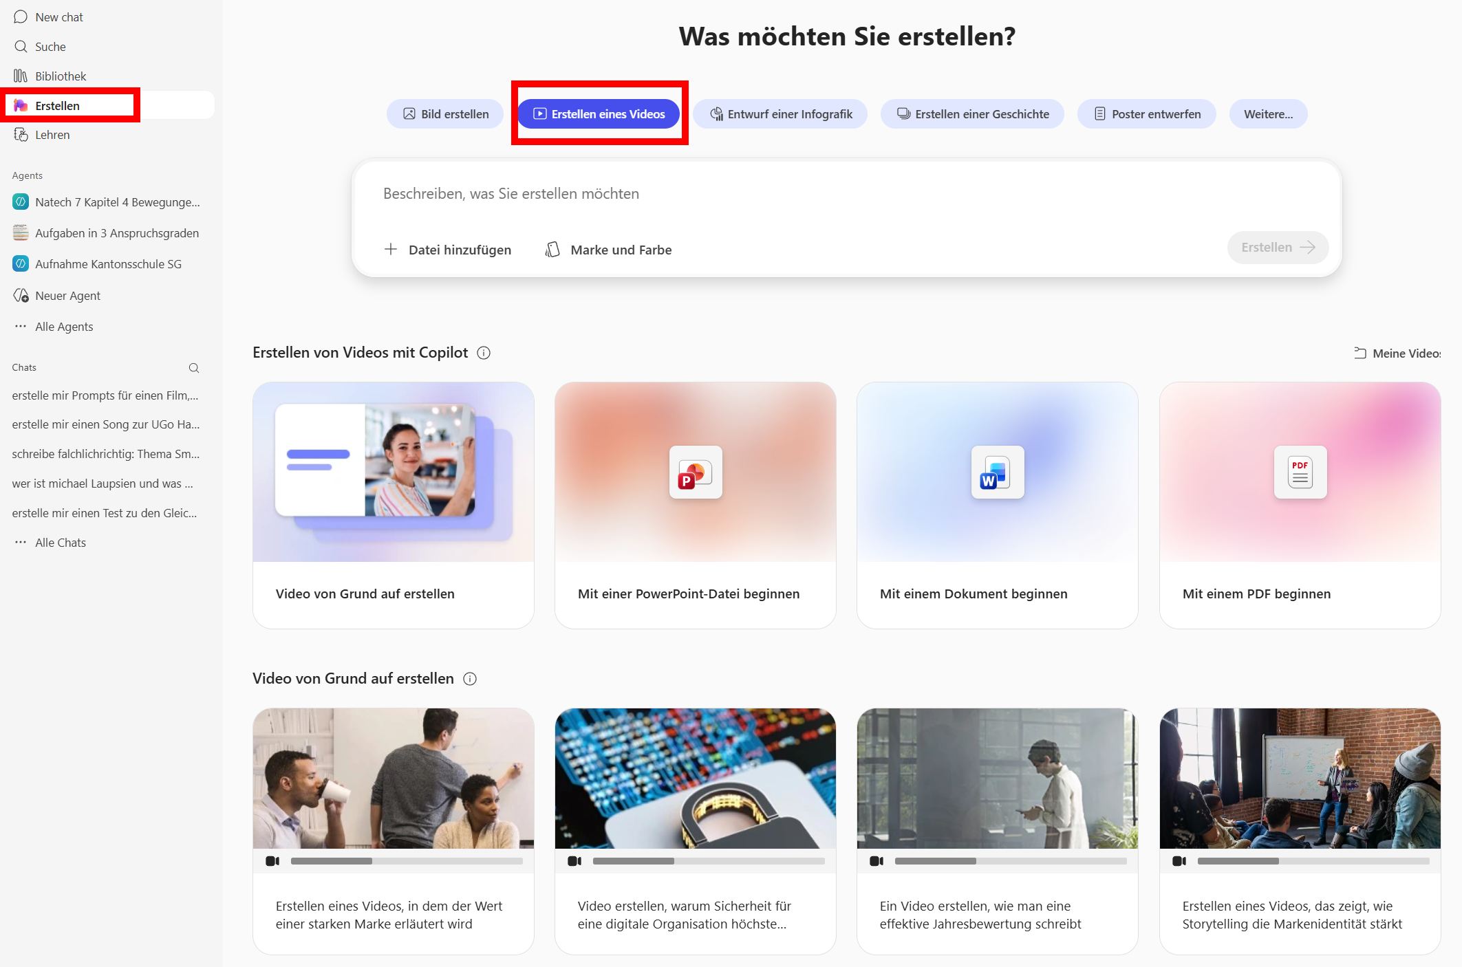The width and height of the screenshot is (1462, 967).
Task: Open Marke und Farbe settings
Action: [608, 250]
